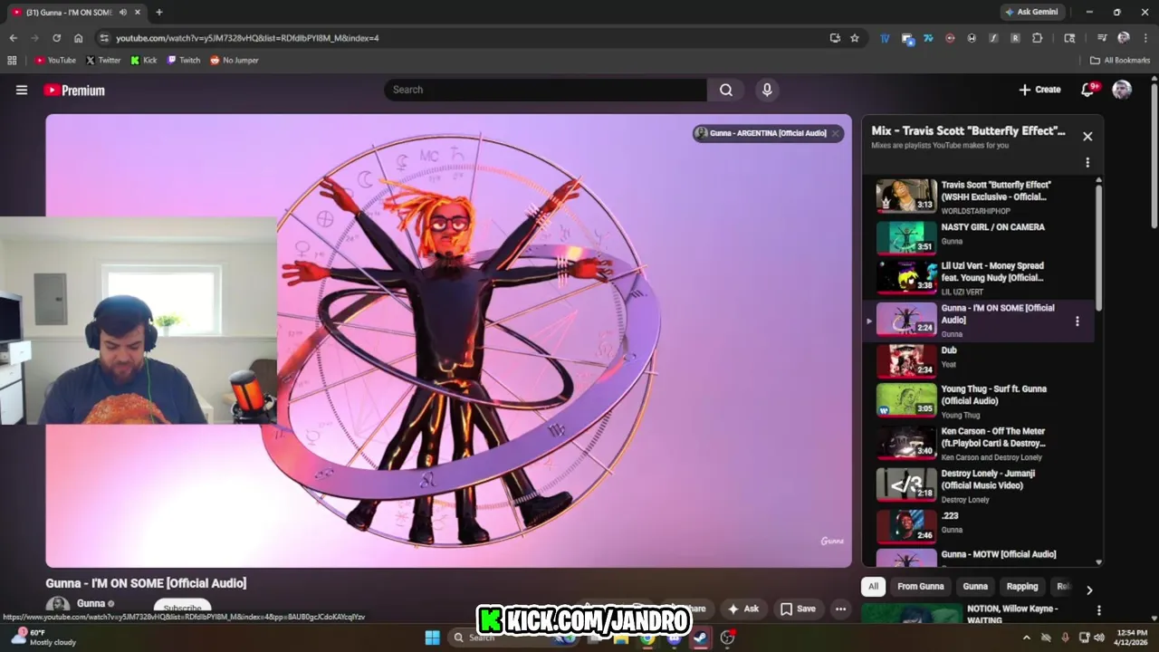
Task: Bookmark this page with the star
Action: tap(855, 38)
